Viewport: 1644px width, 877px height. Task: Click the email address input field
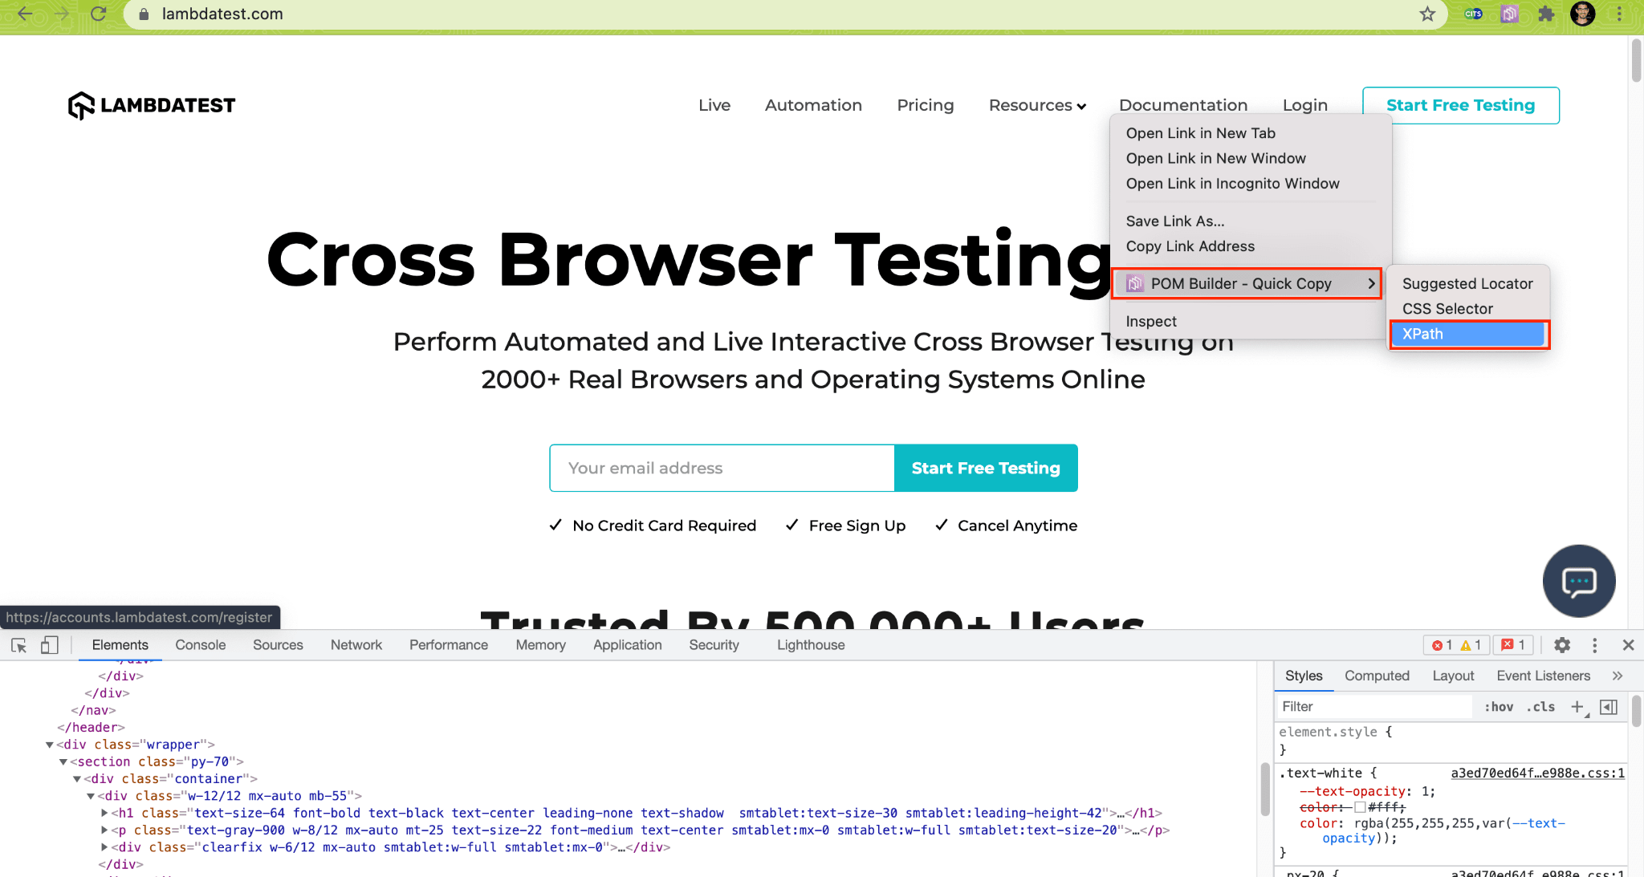pos(721,468)
